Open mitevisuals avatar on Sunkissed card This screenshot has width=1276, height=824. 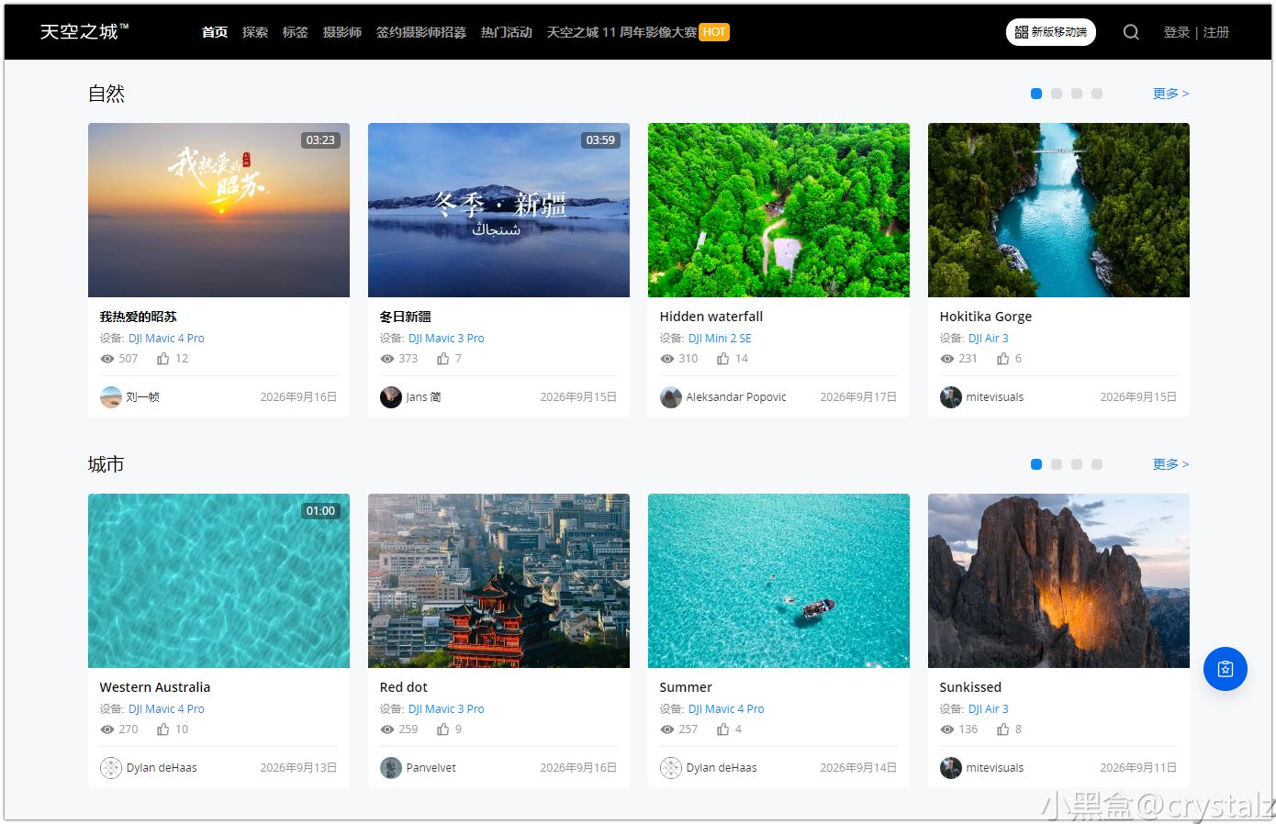(x=951, y=768)
